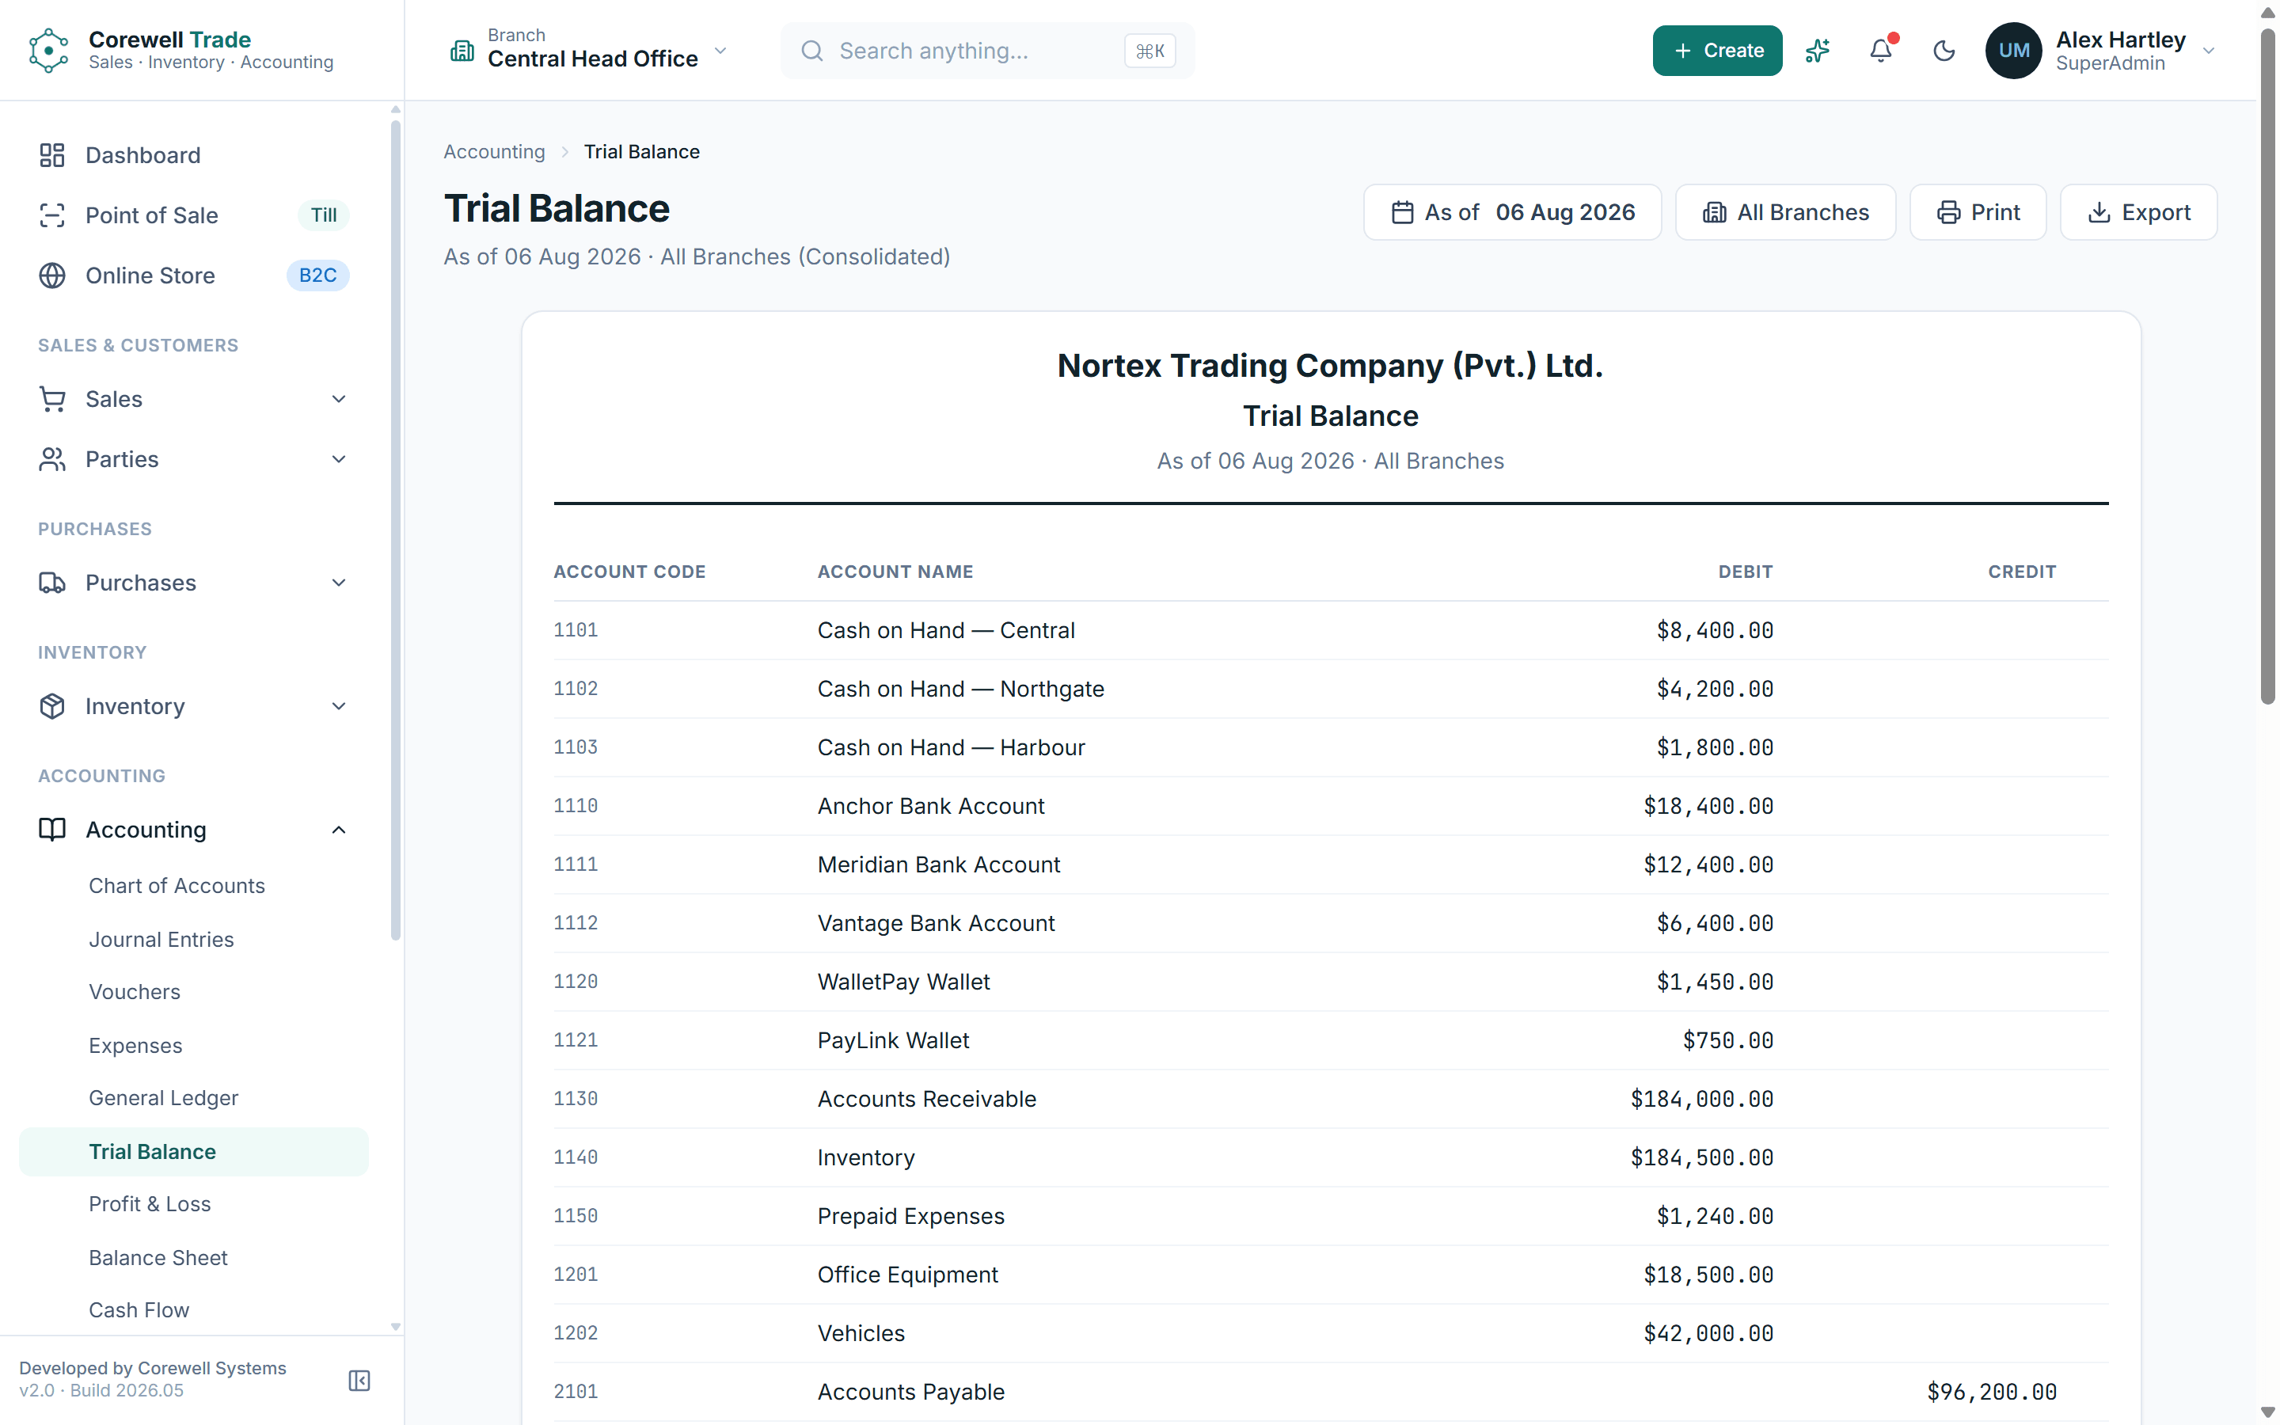Screen dimensions: 2280x1425
Task: Select the Meridian Bank Account name
Action: click(x=938, y=864)
